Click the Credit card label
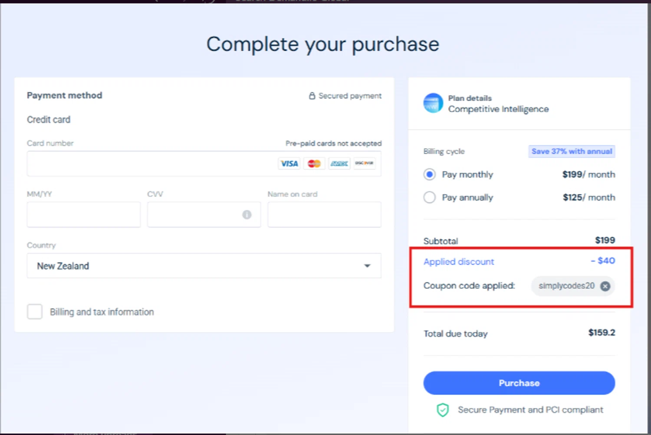Viewport: 651px width, 435px height. coord(49,120)
